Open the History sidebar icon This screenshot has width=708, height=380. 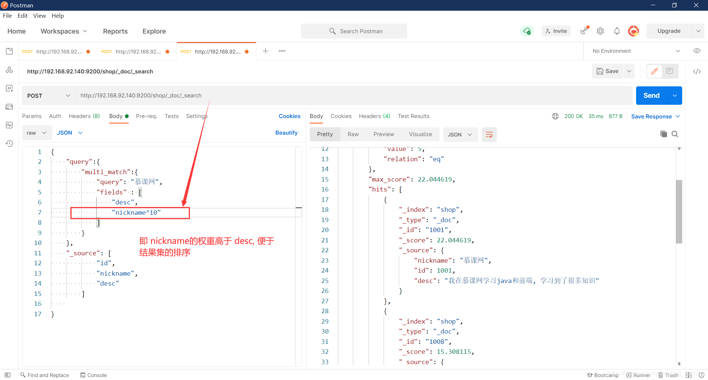pos(9,144)
